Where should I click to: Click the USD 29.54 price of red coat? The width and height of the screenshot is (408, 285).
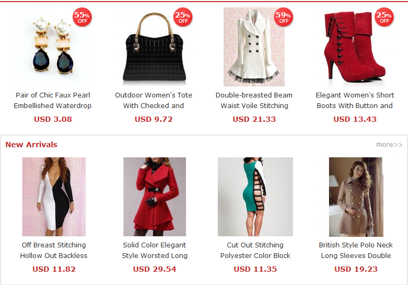[x=155, y=269]
